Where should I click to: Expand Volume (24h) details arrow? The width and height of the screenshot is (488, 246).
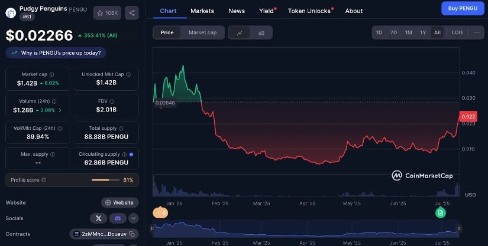(x=60, y=110)
